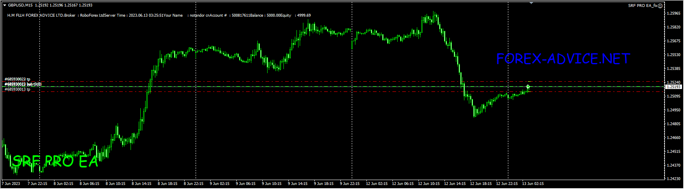Click price scale value 1.25675

(x=674, y=41)
